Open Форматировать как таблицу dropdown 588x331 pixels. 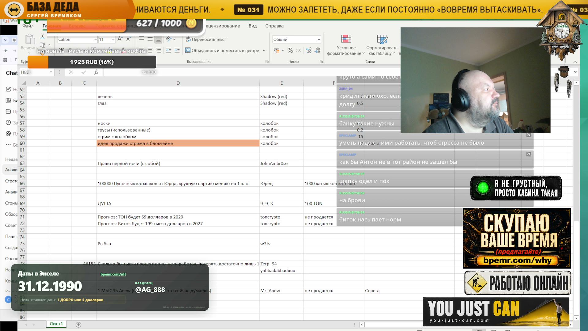click(382, 45)
